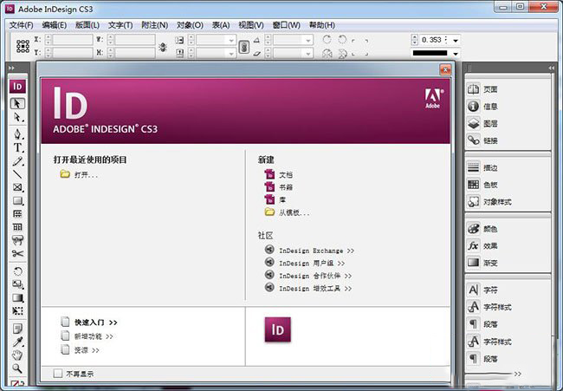Viewport: 563px width, 391px height.
Task: Open the 编辑(E) menu
Action: 55,25
